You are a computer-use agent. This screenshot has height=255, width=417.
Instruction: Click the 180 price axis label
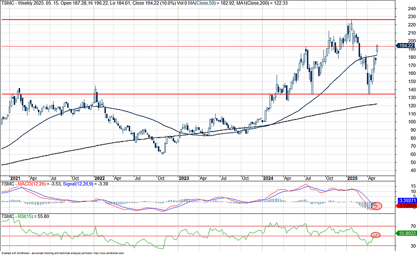[x=412, y=57]
